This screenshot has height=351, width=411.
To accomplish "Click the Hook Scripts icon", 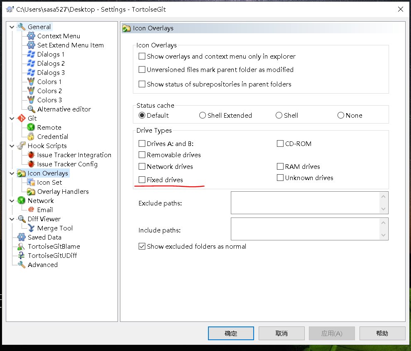I will click(x=22, y=146).
